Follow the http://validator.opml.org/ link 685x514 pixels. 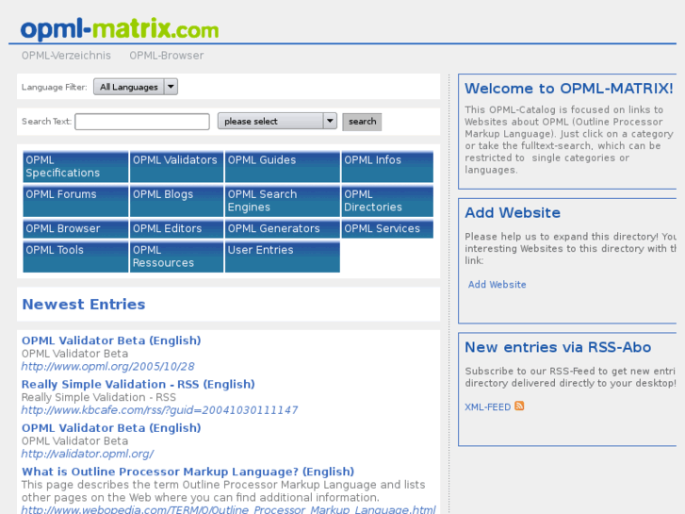[x=88, y=454]
